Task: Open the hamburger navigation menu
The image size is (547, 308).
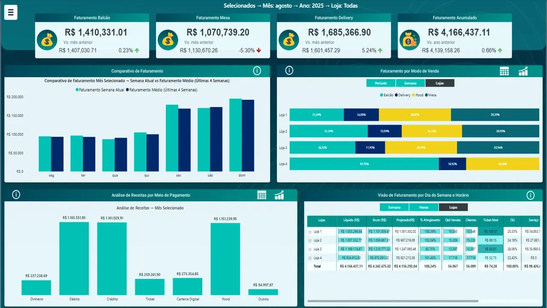Action: click(11, 12)
